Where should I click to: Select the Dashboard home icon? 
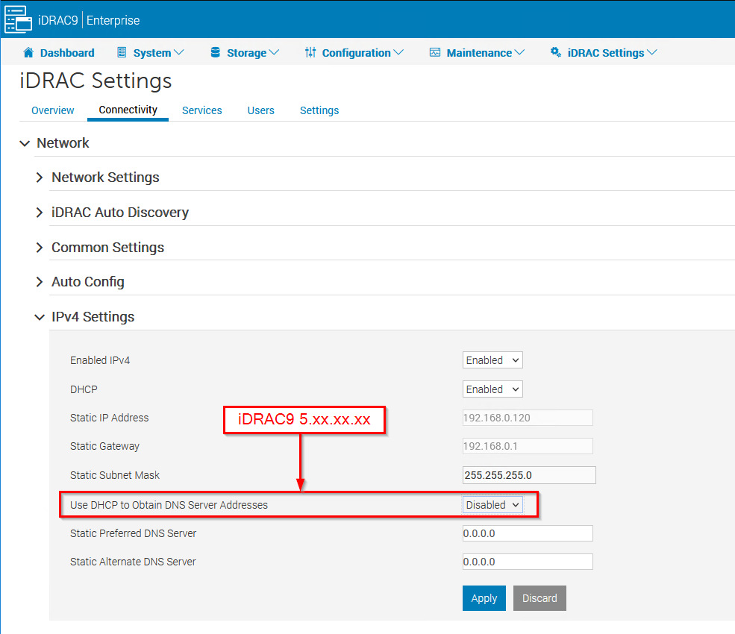tap(29, 52)
